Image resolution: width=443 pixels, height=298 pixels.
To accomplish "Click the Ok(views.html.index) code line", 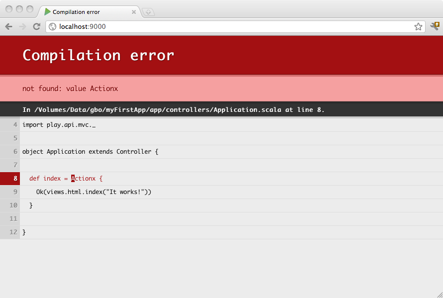I will tap(94, 192).
